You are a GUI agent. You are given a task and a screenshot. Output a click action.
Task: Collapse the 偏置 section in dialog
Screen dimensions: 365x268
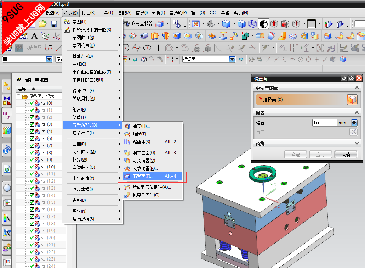357,113
